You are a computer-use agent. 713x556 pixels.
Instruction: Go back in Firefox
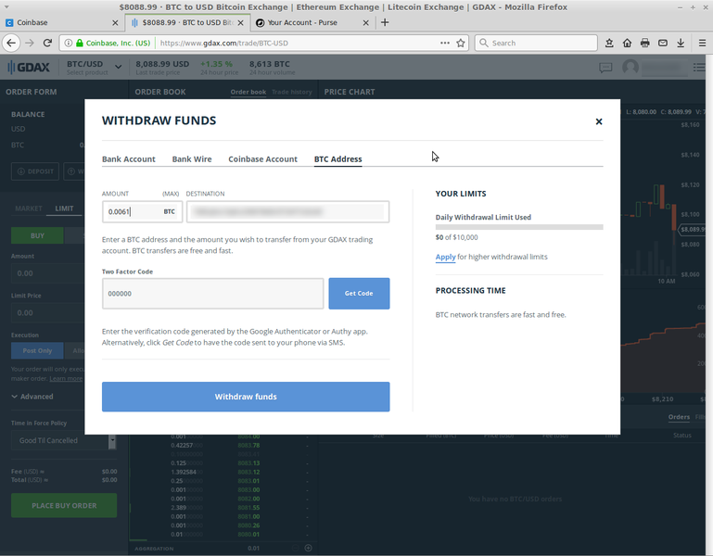[11, 43]
